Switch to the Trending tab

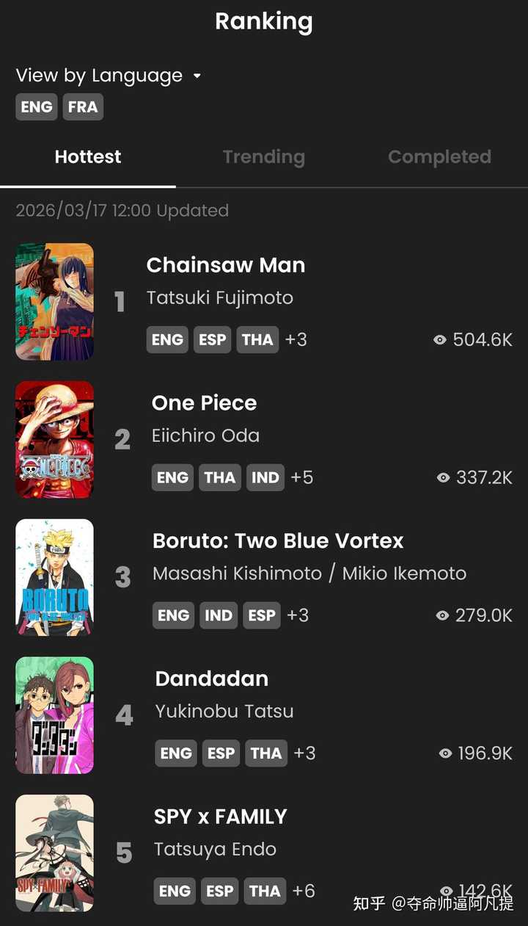264,157
